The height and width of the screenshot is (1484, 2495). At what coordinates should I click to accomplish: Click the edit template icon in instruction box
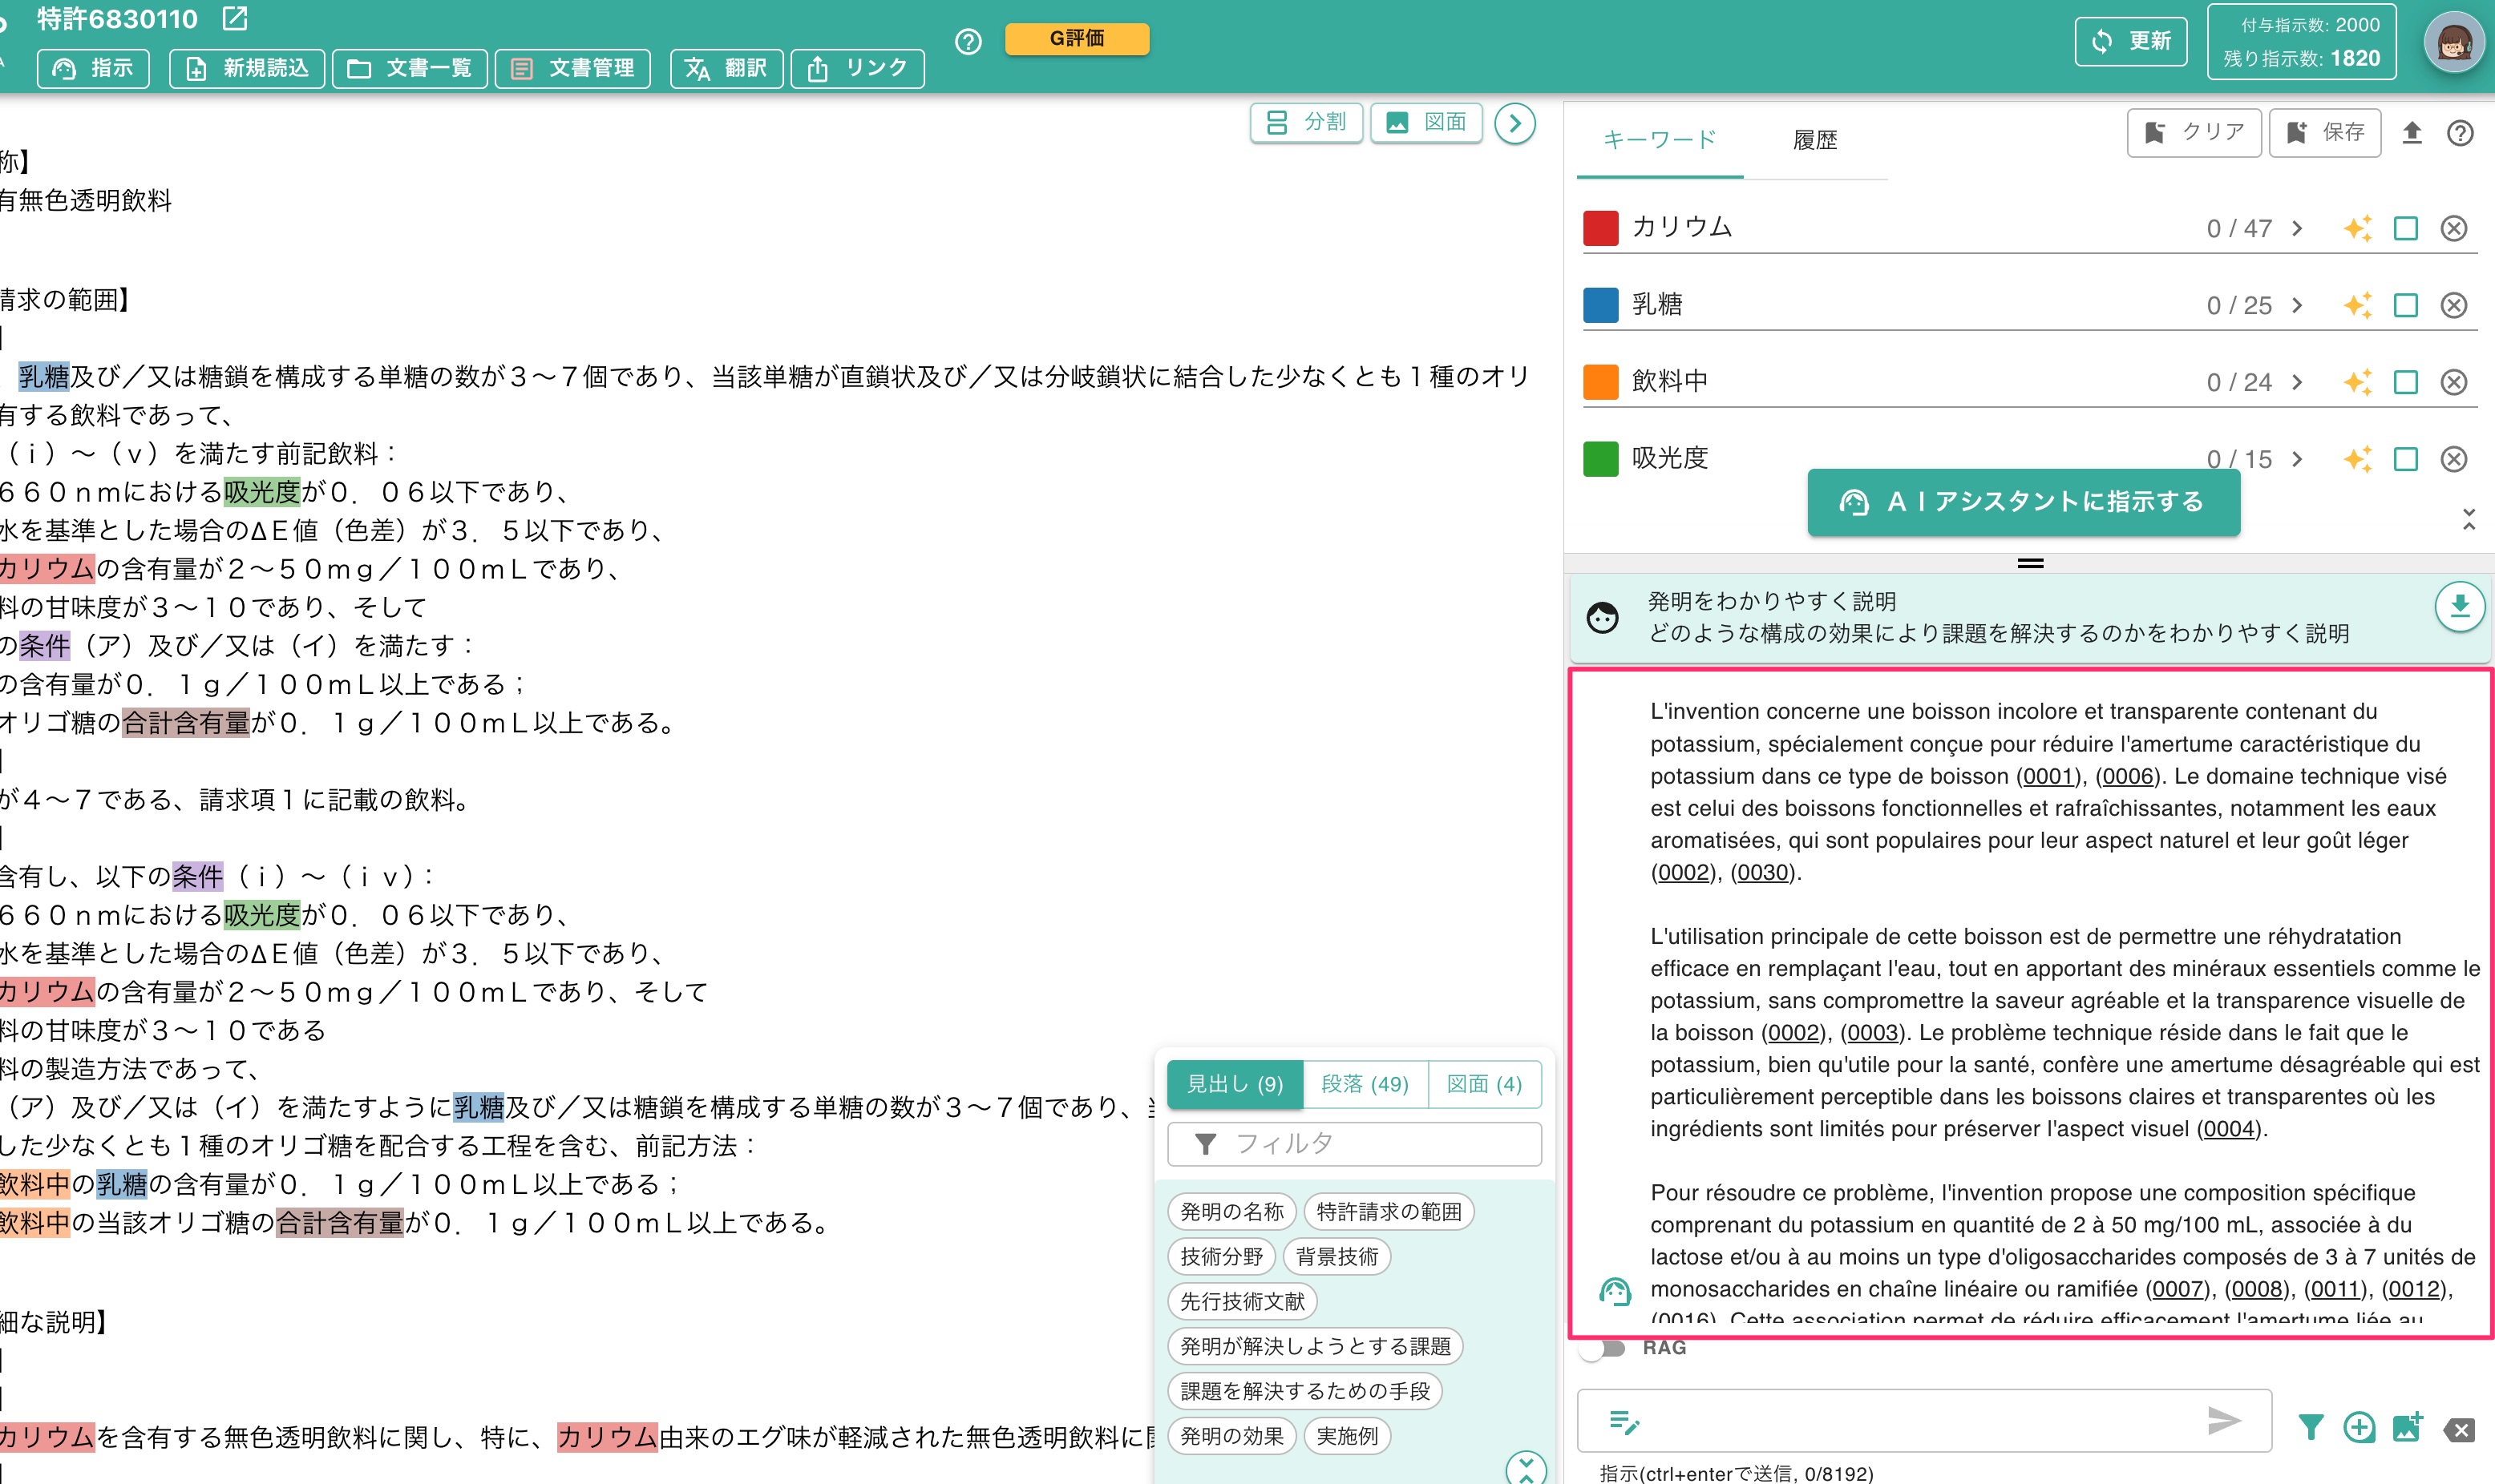coord(1624,1421)
